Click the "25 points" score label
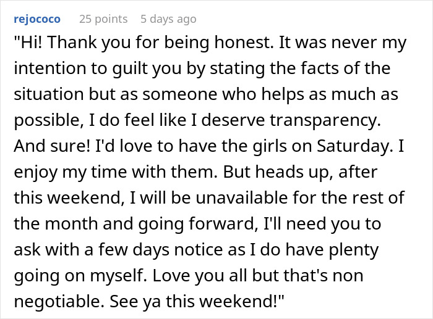 tap(102, 19)
